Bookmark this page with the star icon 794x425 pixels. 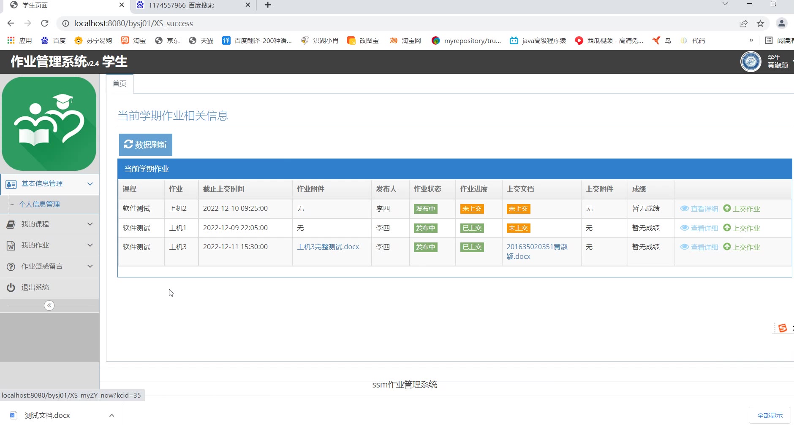tap(760, 24)
